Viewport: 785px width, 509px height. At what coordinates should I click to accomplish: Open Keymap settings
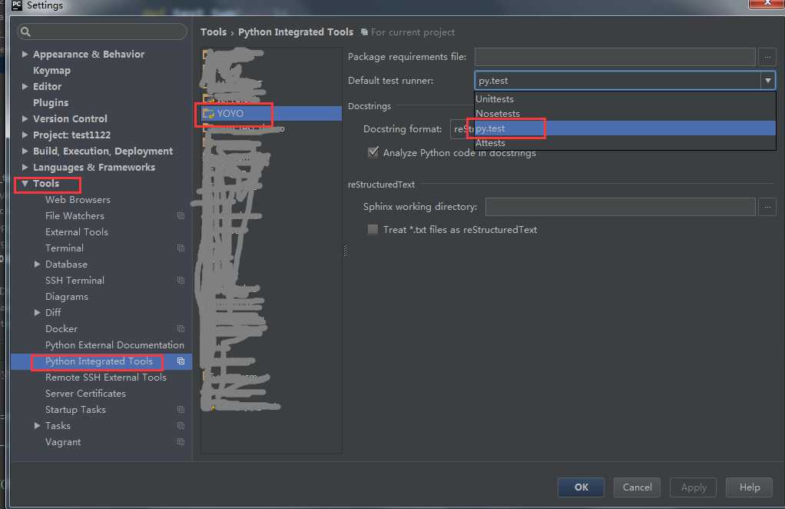51,71
